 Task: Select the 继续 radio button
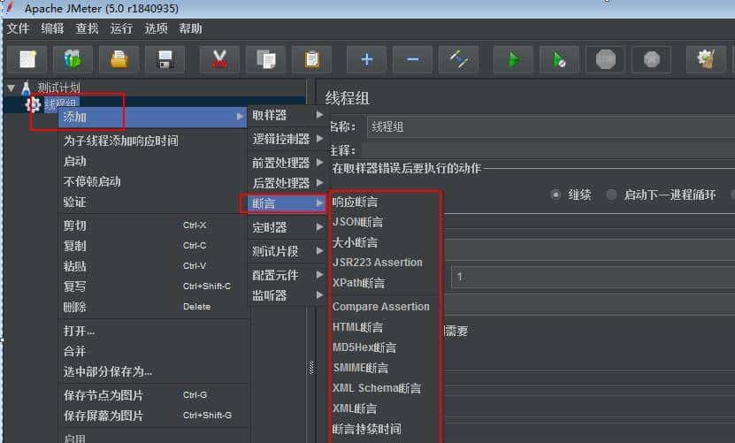pyautogui.click(x=555, y=195)
